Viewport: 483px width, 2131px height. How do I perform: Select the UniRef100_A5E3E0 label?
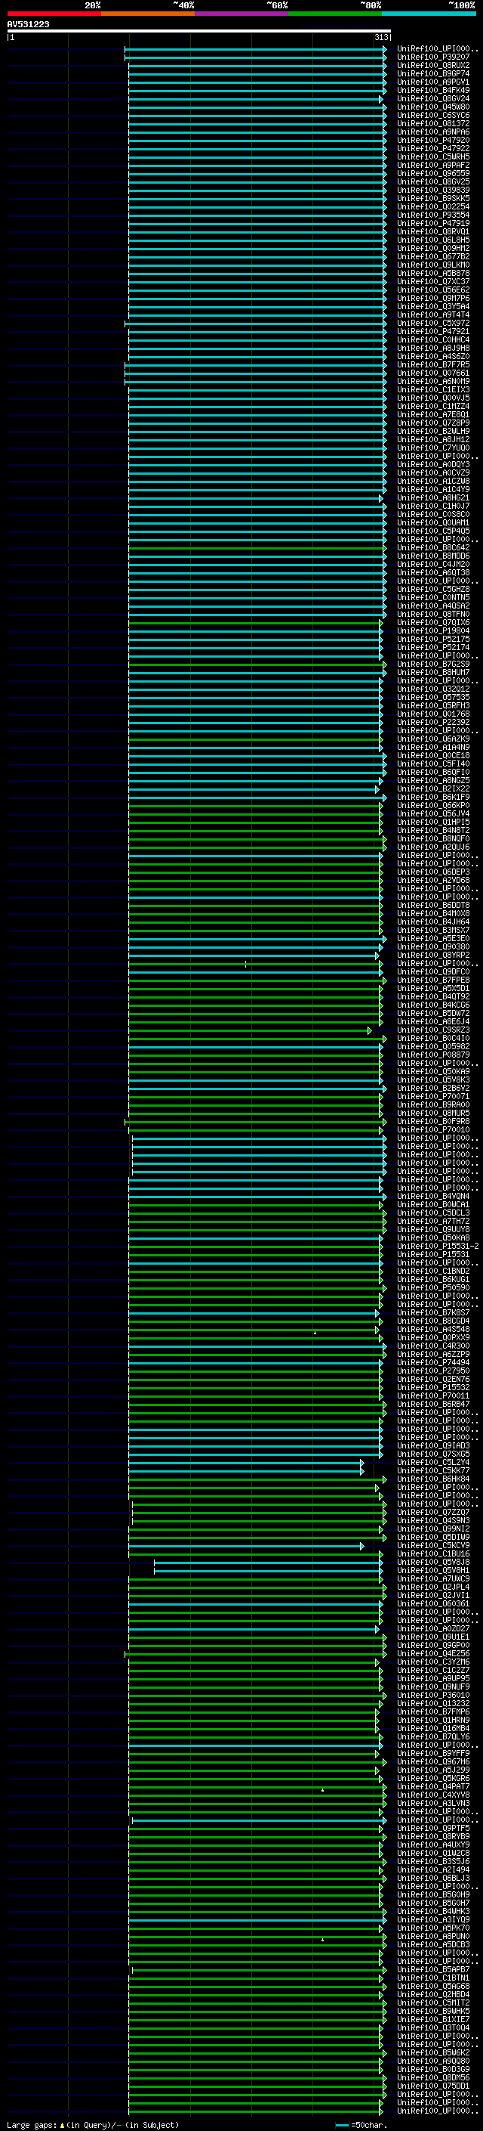coord(433,939)
